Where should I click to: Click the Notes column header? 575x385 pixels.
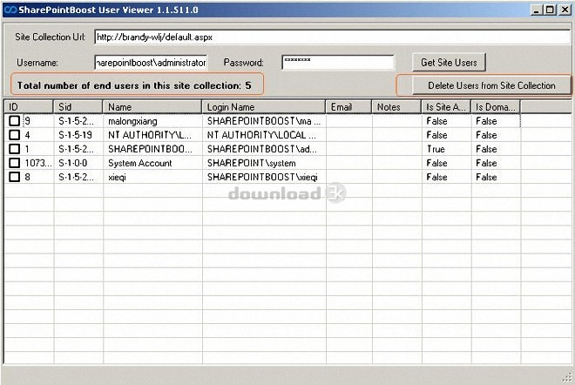pyautogui.click(x=396, y=106)
